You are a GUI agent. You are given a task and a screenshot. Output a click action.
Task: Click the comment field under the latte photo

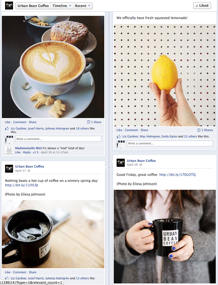coord(58,139)
